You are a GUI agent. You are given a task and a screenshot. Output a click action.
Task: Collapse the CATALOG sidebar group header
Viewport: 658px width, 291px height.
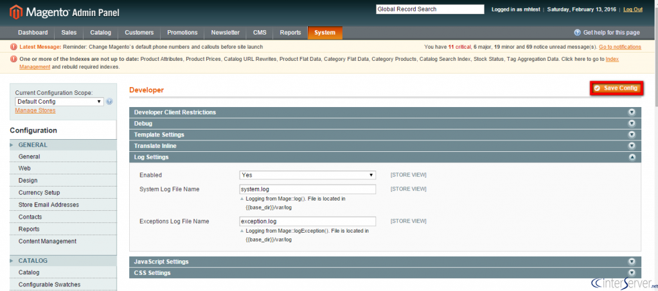(63, 260)
